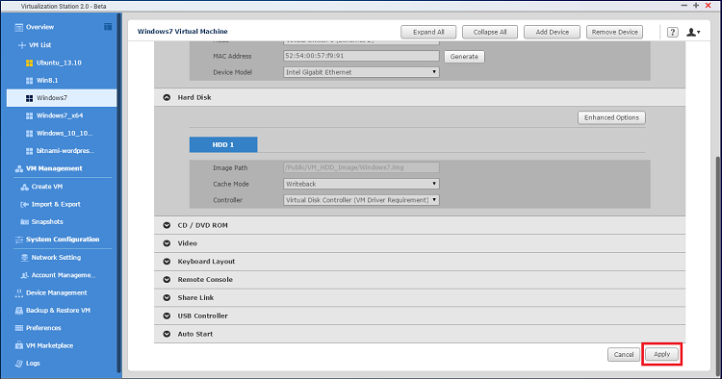Open Network Setting in the sidebar

tap(56, 258)
